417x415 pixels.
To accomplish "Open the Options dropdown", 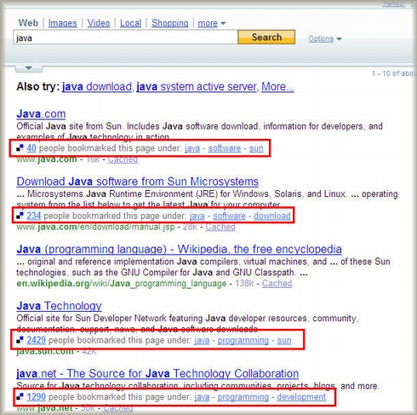I will click(325, 38).
